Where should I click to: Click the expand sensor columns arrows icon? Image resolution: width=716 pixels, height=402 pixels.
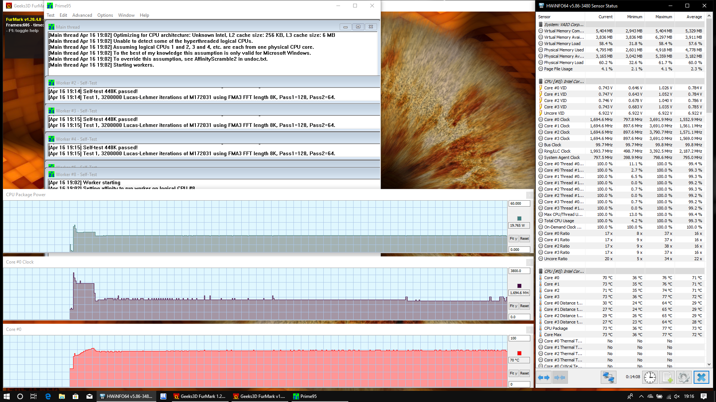pyautogui.click(x=544, y=377)
